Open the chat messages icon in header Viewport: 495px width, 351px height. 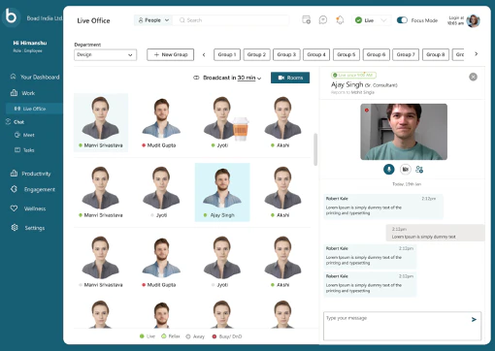323,20
